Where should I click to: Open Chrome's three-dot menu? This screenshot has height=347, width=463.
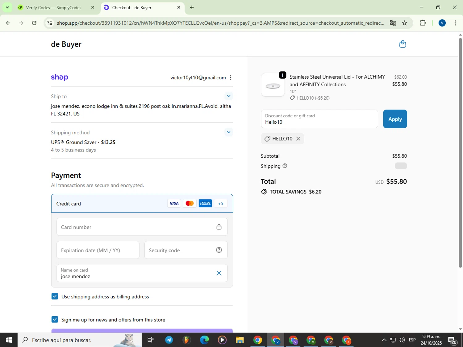click(x=455, y=23)
